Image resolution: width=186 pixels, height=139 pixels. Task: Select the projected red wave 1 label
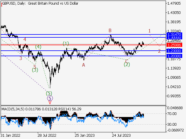149,30
